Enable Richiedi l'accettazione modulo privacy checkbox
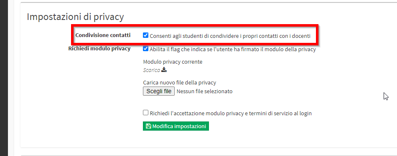The width and height of the screenshot is (397, 156). 145,113
